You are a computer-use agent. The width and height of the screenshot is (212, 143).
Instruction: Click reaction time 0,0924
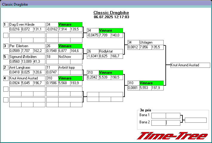tap(15, 83)
